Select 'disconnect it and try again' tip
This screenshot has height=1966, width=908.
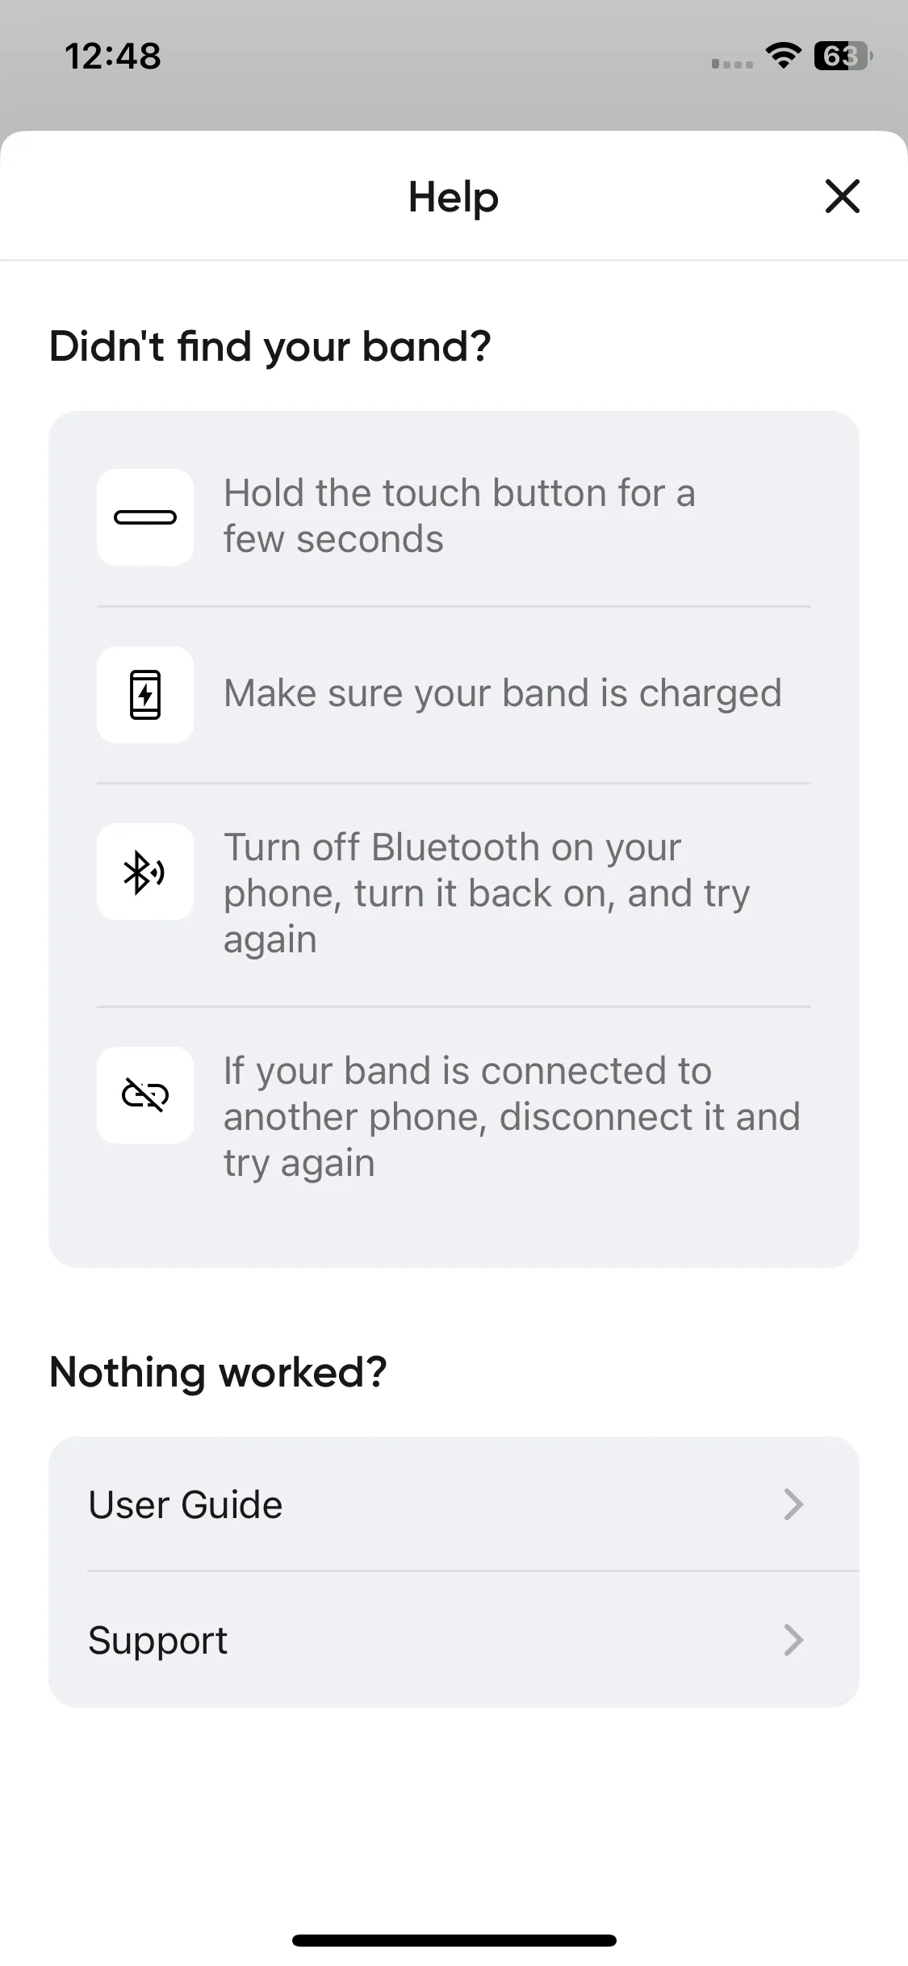pos(512,1117)
